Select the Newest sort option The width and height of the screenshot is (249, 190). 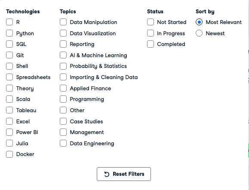coord(199,33)
